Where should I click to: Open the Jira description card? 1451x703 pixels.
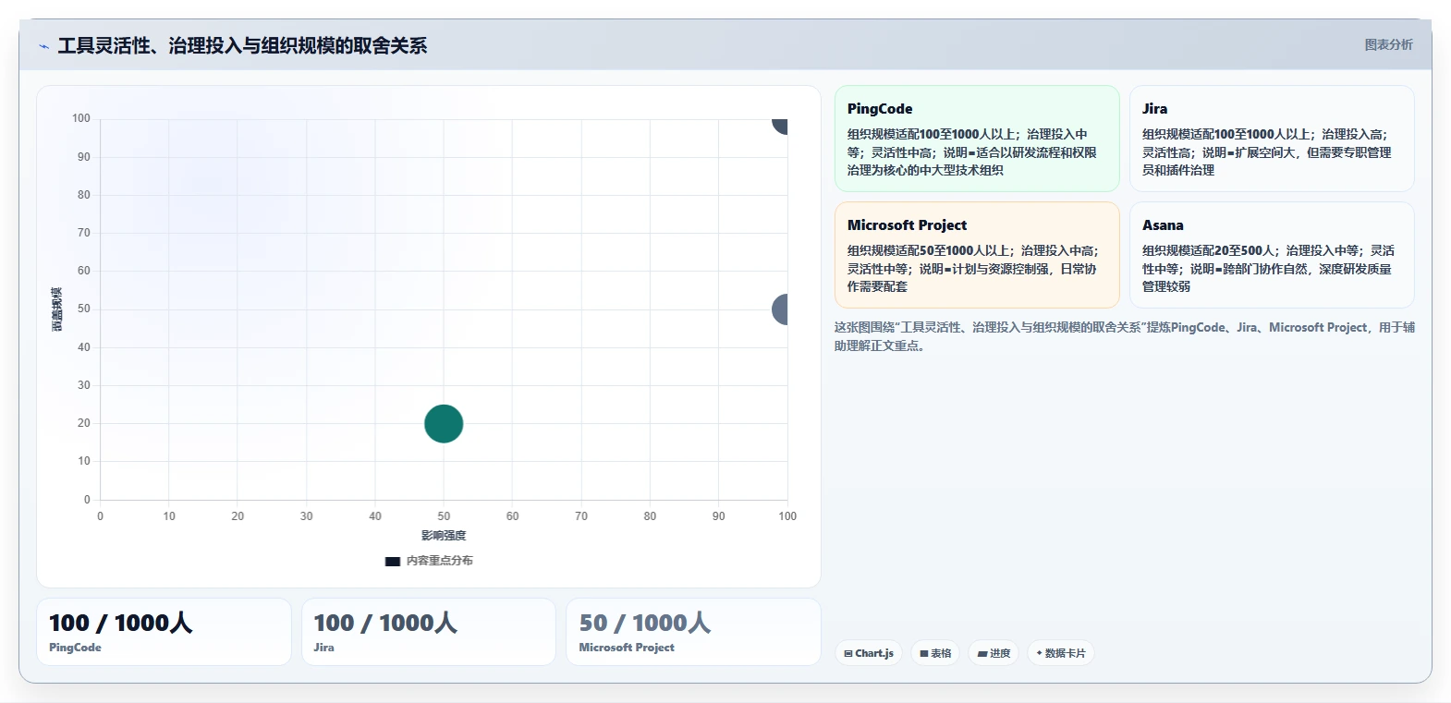click(x=1272, y=139)
